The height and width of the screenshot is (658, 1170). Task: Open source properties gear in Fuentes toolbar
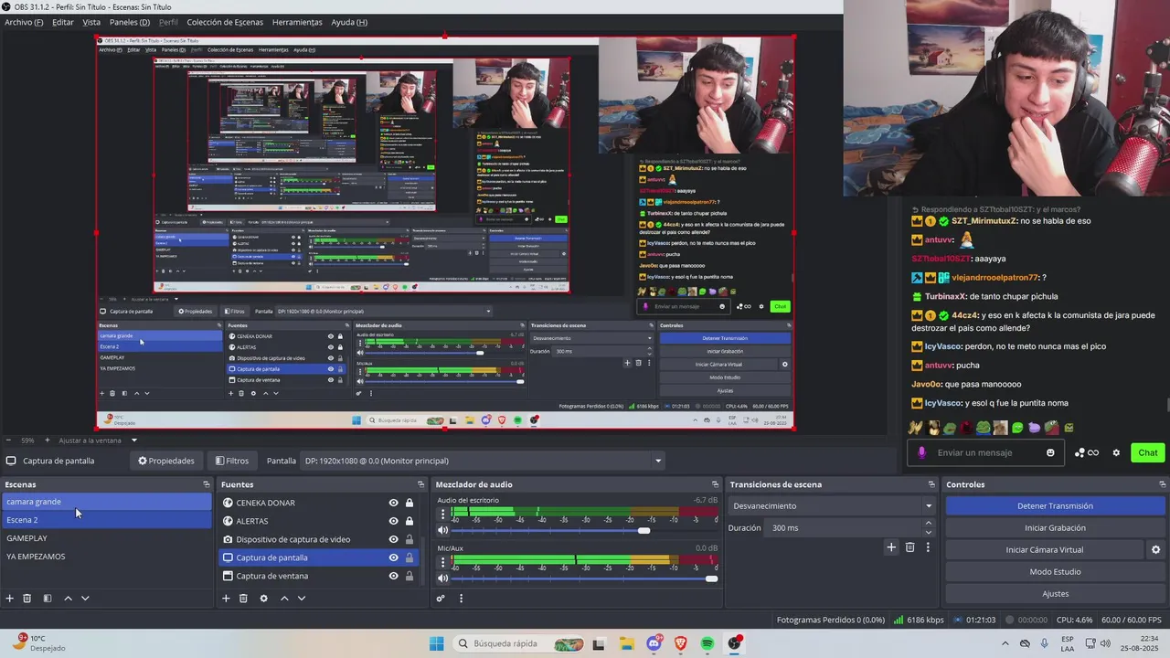[263, 599]
